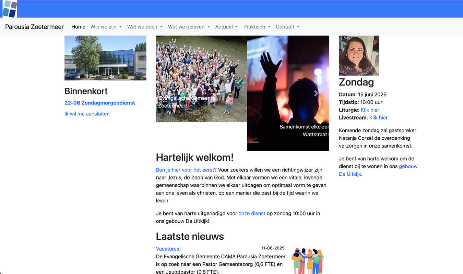
Task: Open 22-06 Zondagmorgendienst event link
Action: point(100,103)
